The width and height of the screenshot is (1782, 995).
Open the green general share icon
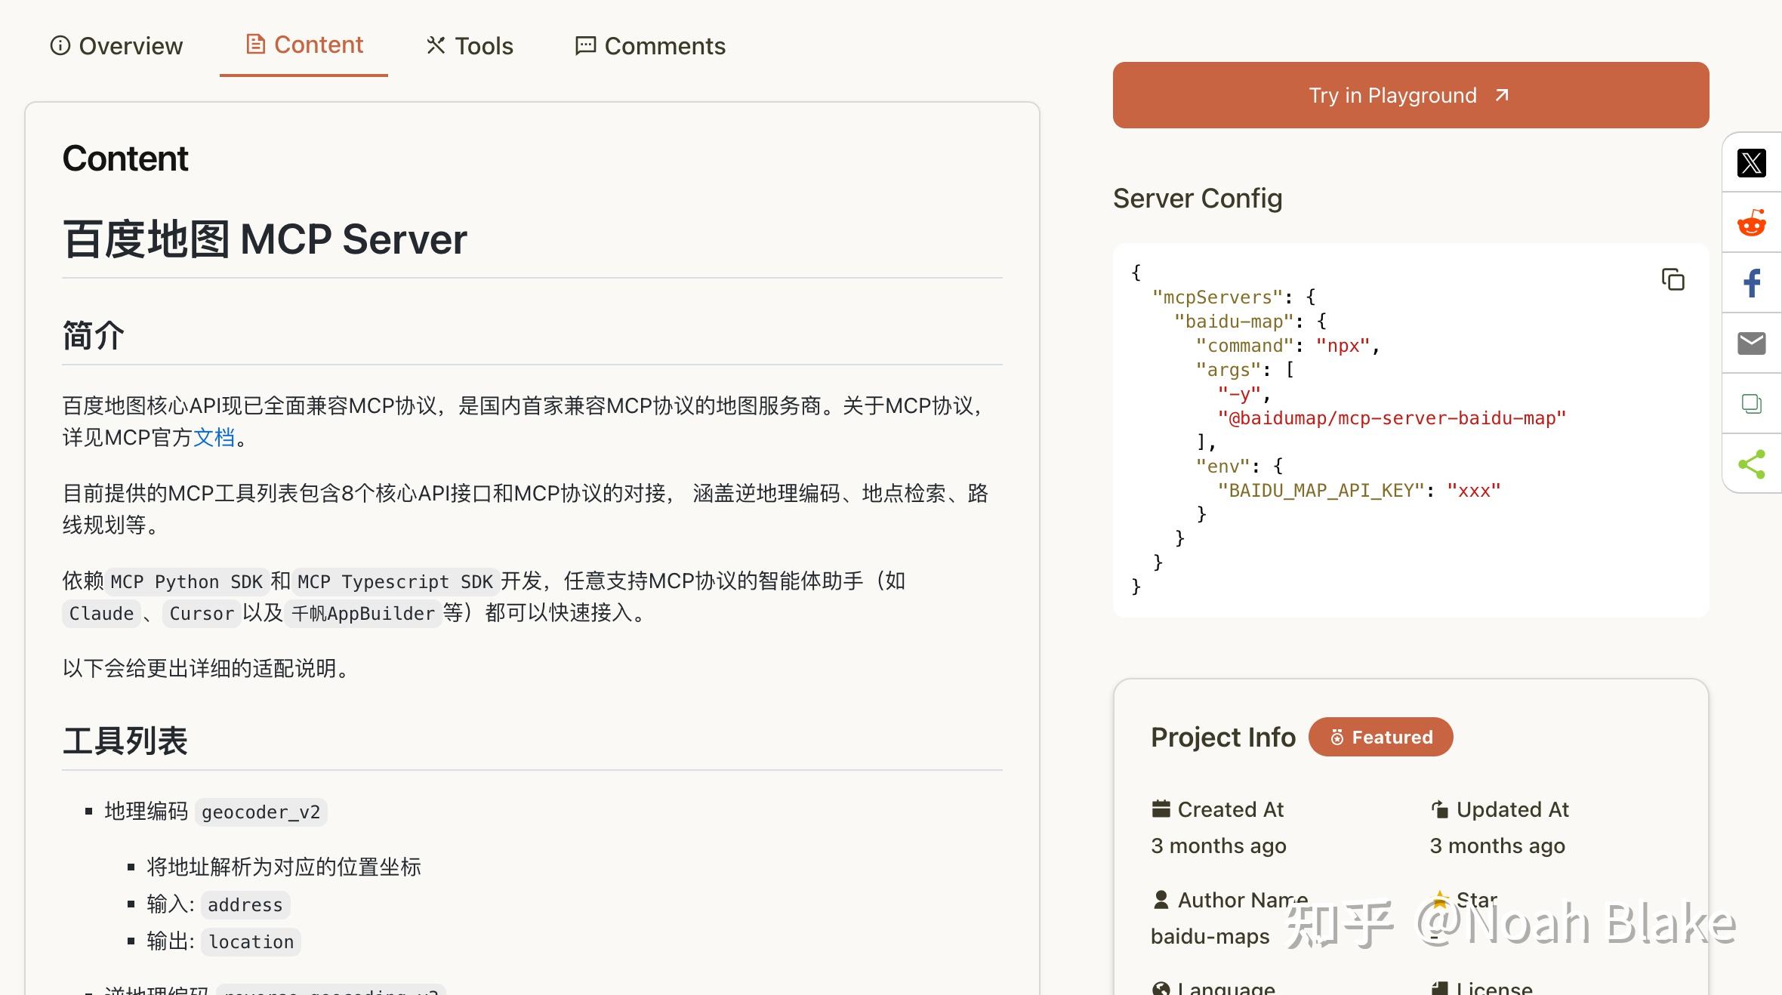point(1751,464)
